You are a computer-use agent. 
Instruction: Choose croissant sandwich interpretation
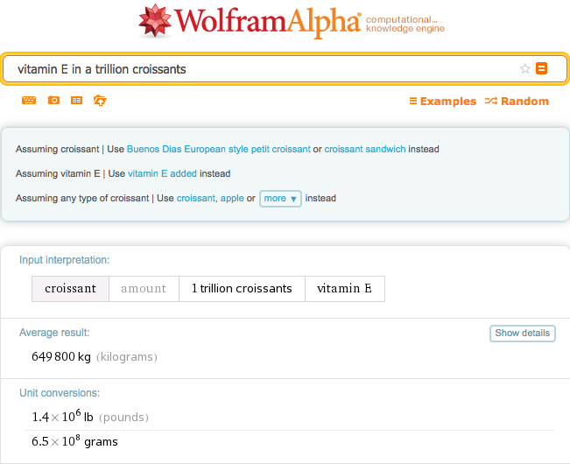(x=365, y=149)
